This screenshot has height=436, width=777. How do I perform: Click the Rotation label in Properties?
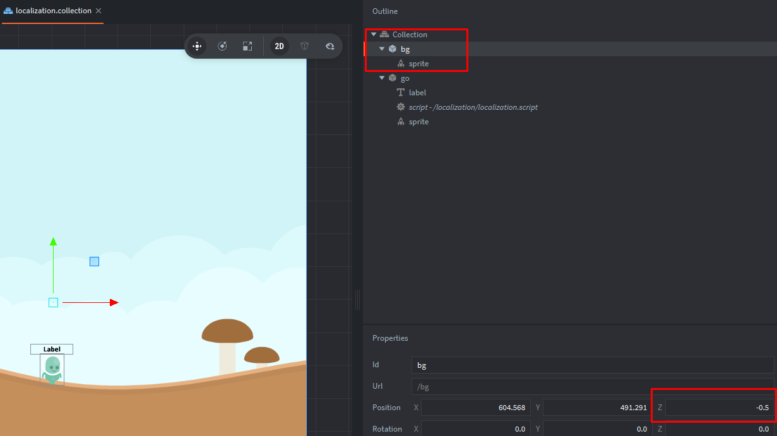click(x=387, y=429)
